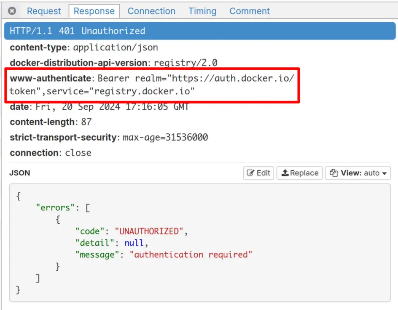Open the Comment tab
The image size is (398, 310).
(x=249, y=11)
